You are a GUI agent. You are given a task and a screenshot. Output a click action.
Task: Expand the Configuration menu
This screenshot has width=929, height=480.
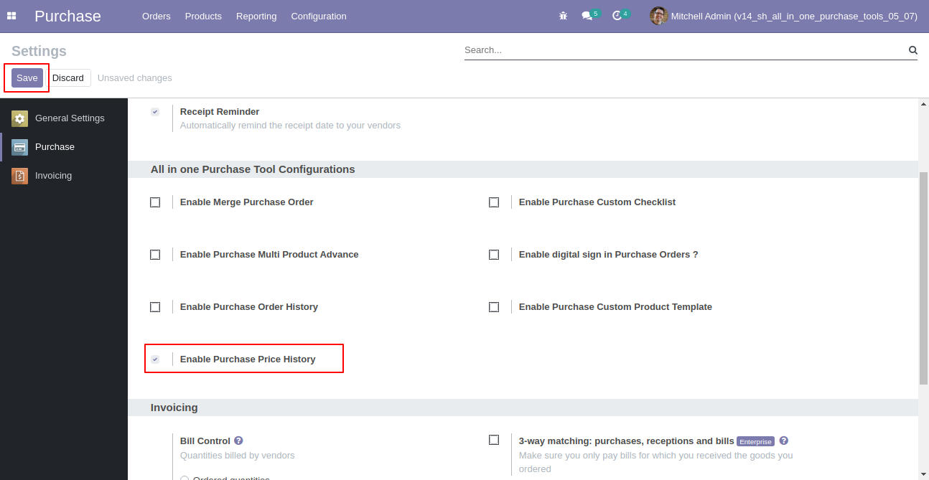pos(319,16)
